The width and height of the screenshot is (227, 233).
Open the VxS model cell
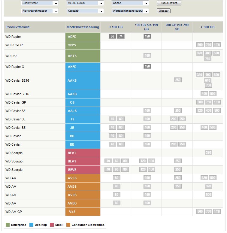pyautogui.click(x=83, y=212)
